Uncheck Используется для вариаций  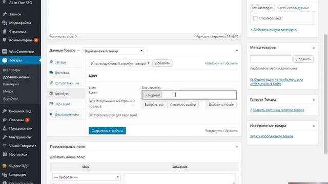click(x=91, y=115)
